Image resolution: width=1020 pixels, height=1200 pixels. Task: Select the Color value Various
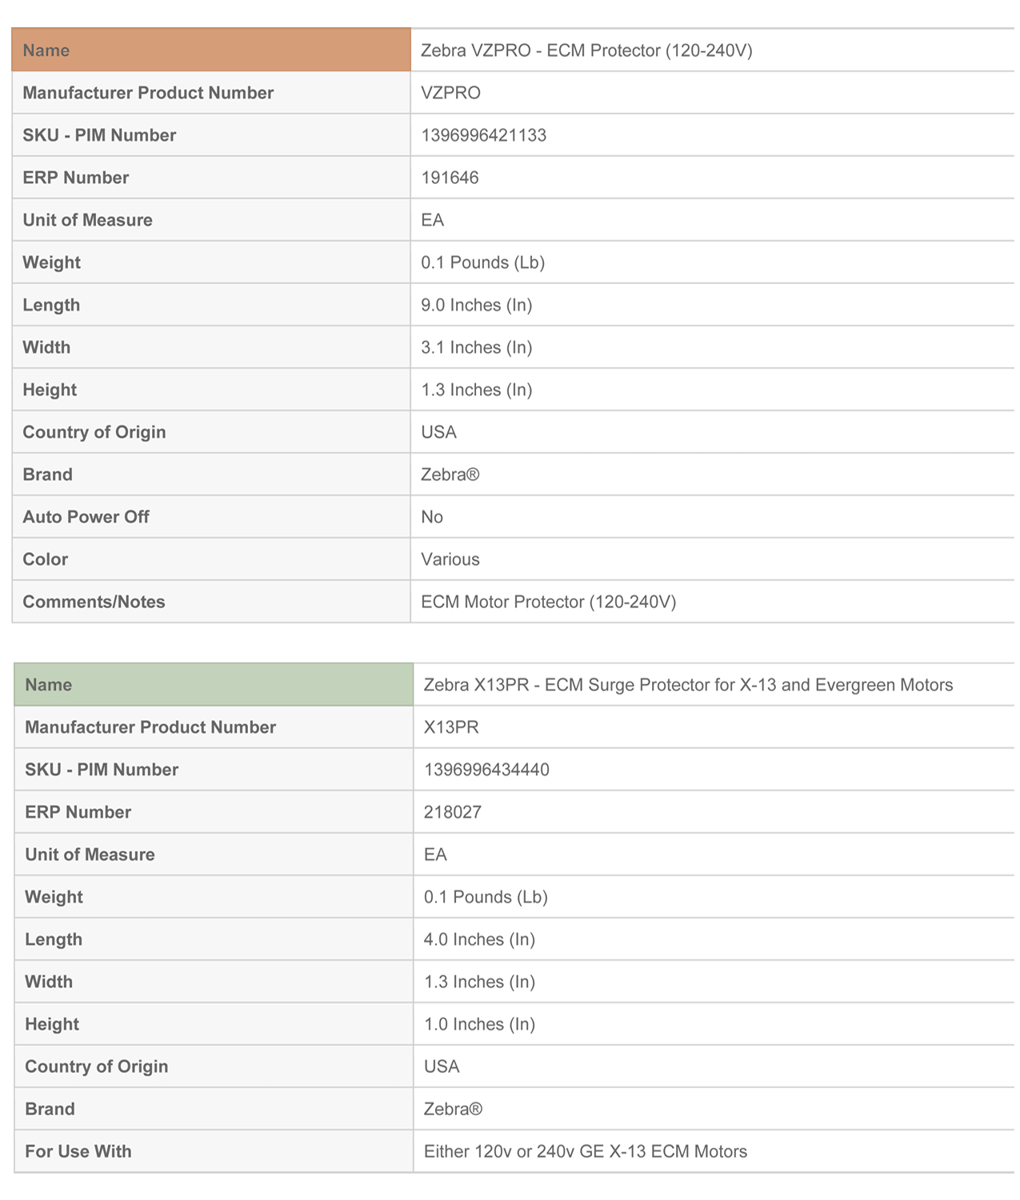pos(450,559)
